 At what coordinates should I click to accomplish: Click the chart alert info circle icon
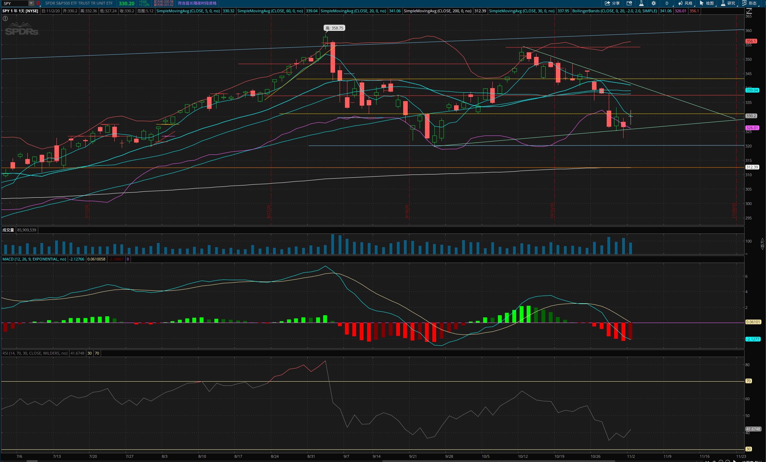click(x=5, y=19)
